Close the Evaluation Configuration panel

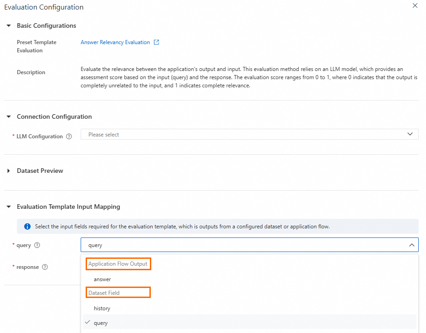415,6
